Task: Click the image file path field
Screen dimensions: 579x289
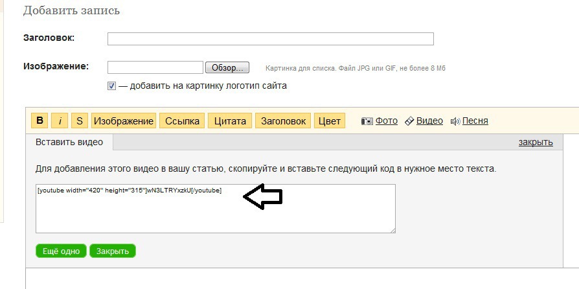Action: [155, 67]
